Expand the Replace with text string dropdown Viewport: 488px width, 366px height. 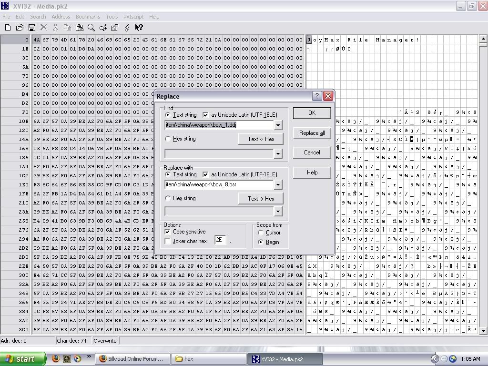click(x=278, y=185)
